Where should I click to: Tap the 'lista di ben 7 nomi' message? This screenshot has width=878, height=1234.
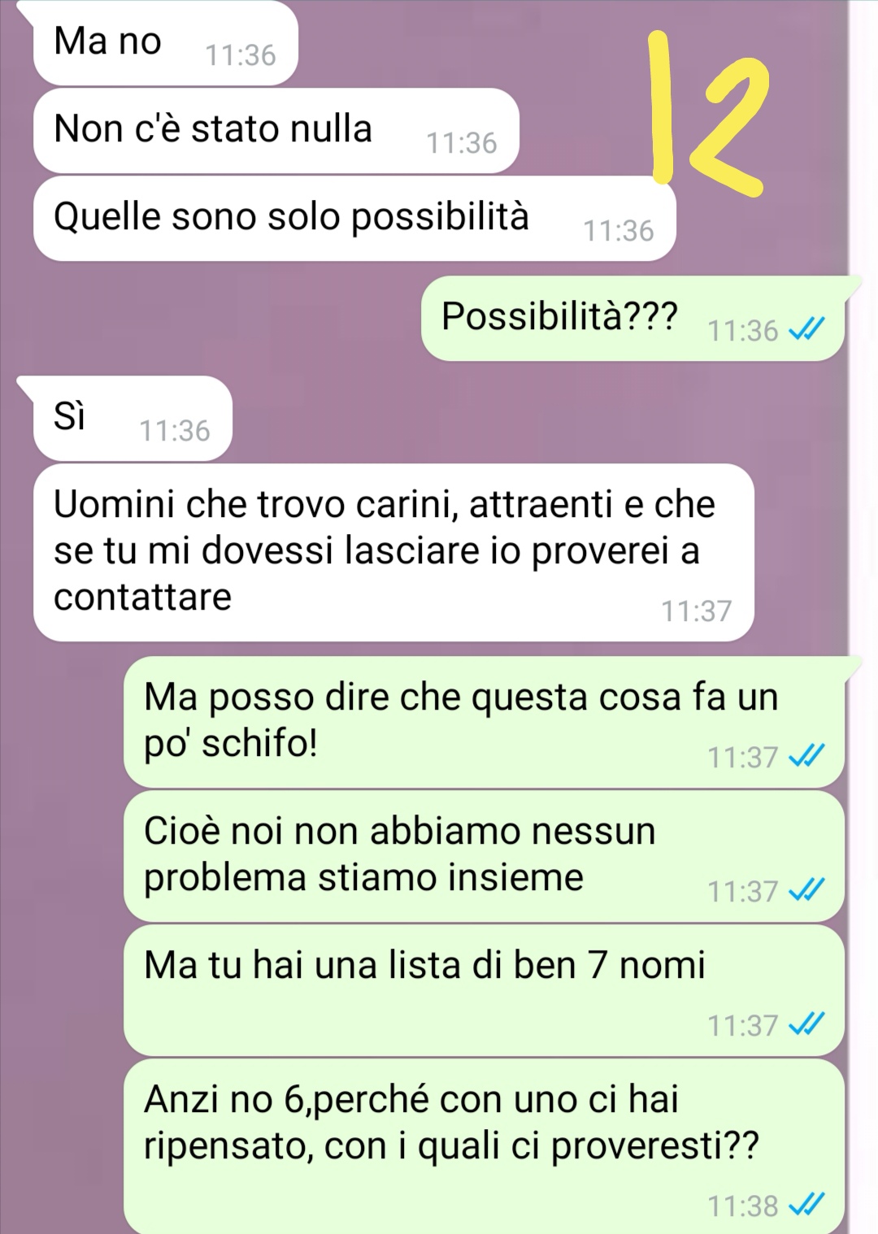484,990
